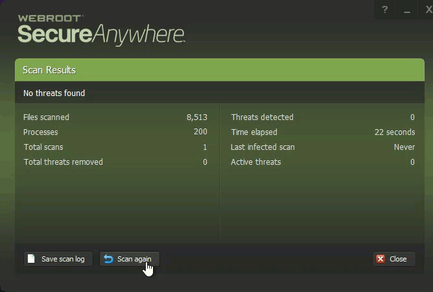The image size is (433, 292).
Task: Click the 'Threats detected' label
Action: [263, 117]
